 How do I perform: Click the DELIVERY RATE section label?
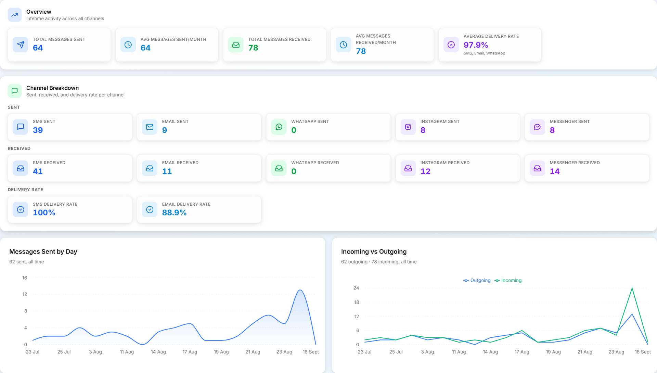(25, 190)
